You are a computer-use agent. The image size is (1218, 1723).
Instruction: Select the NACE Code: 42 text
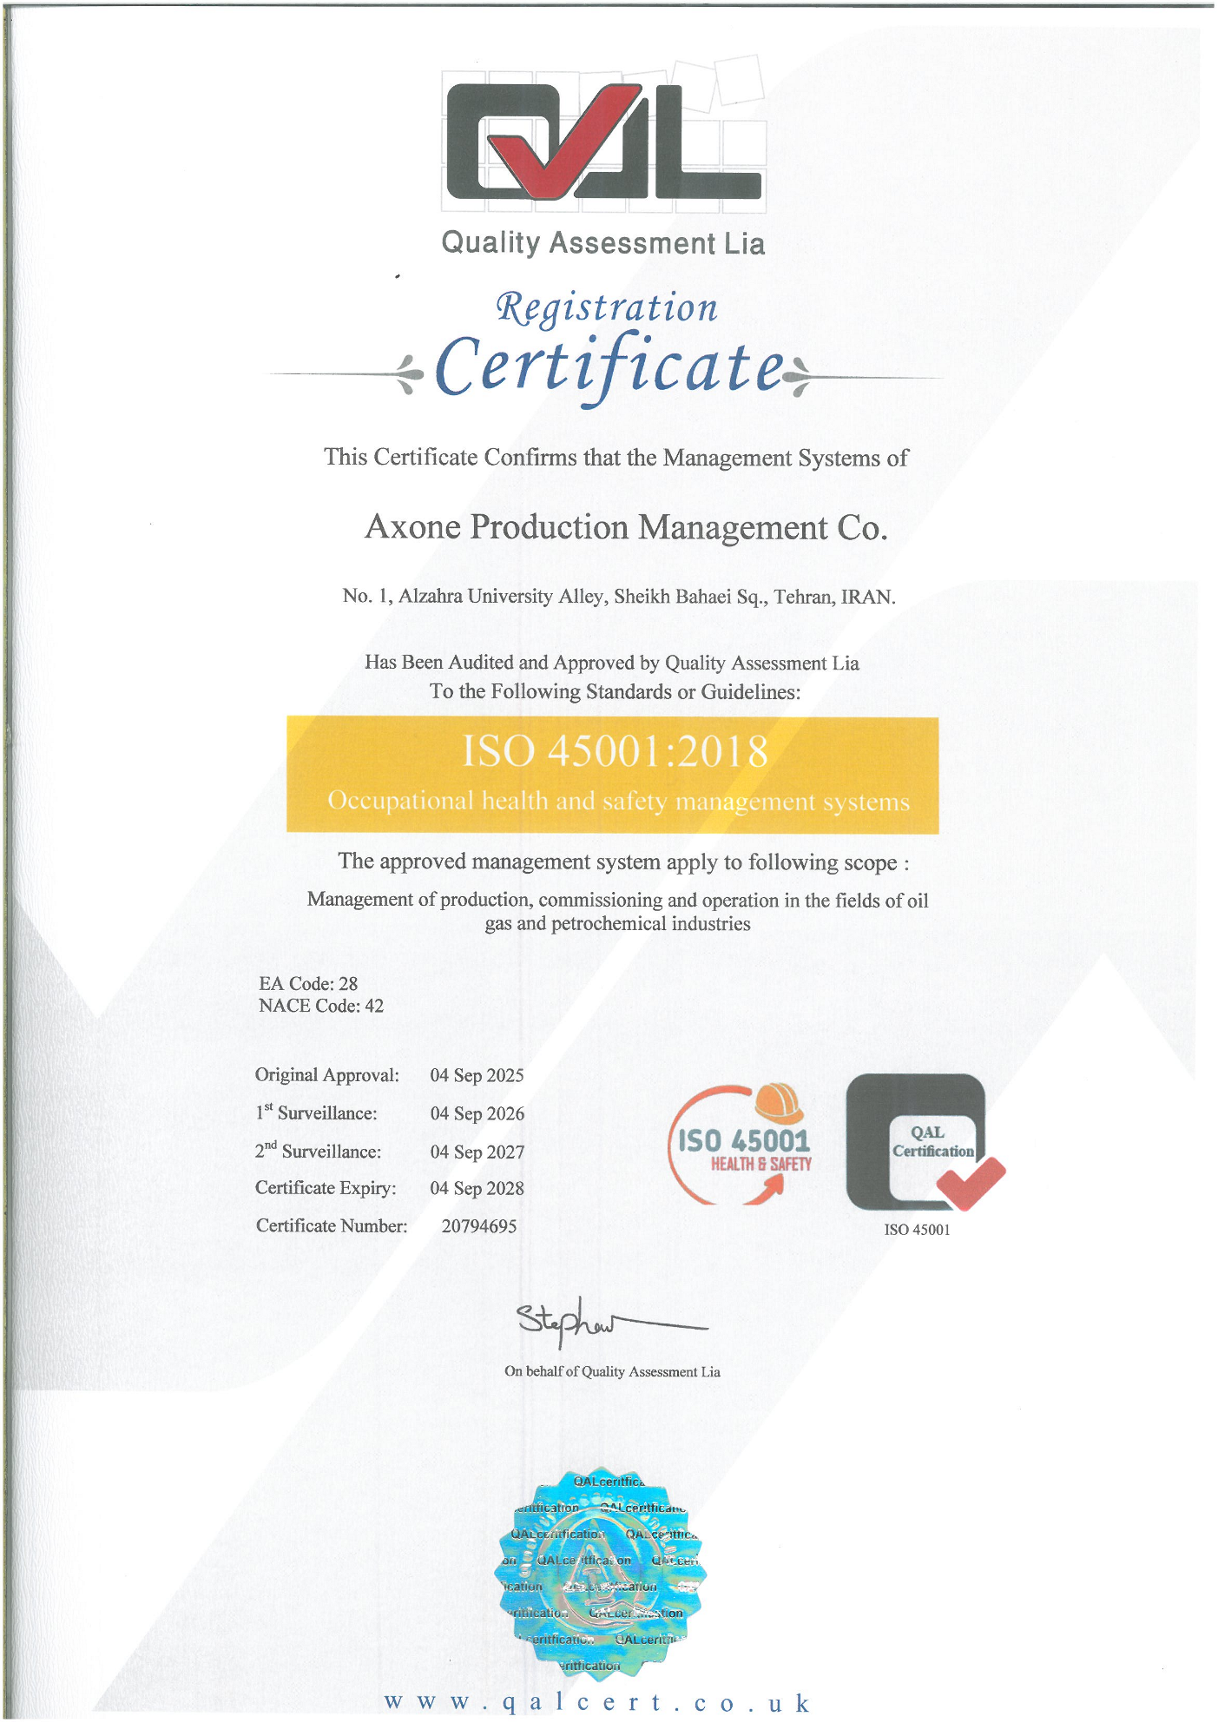(x=320, y=1006)
